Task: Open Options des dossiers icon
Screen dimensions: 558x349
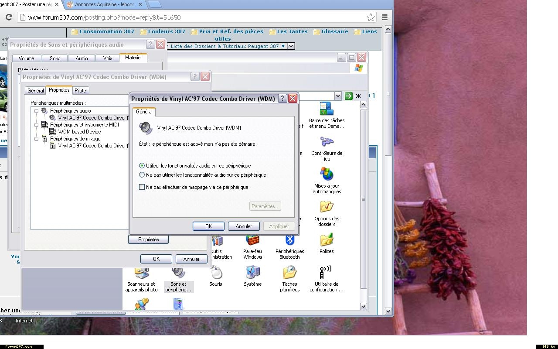Action: tap(327, 207)
